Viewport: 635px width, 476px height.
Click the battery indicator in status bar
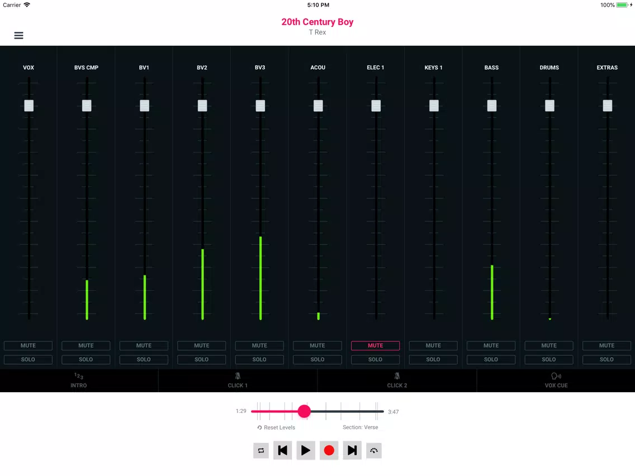pos(623,5)
